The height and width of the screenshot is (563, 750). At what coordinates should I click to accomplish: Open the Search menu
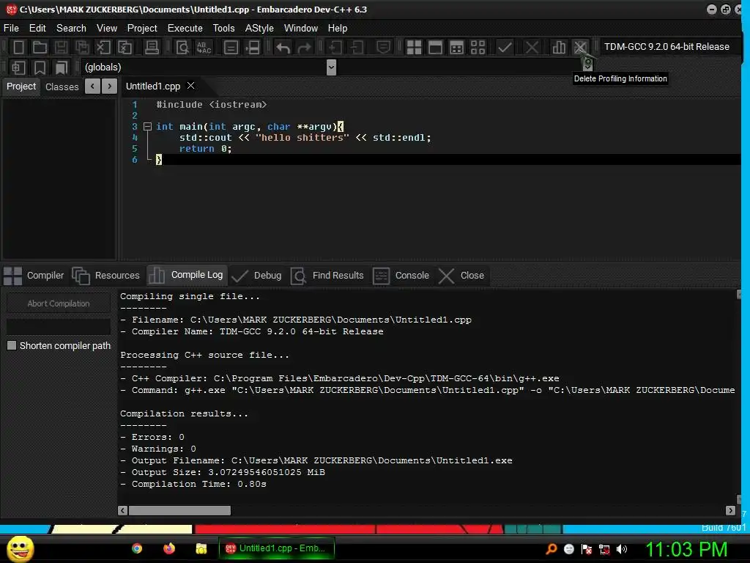(x=71, y=29)
